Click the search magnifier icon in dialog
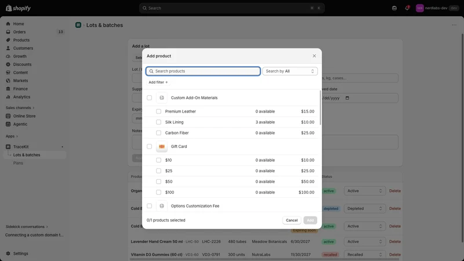The width and height of the screenshot is (464, 261). tap(151, 71)
